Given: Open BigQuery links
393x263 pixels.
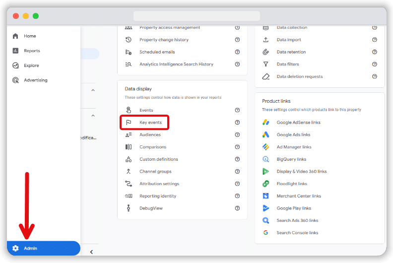Looking at the screenshot, I should pyautogui.click(x=291, y=159).
